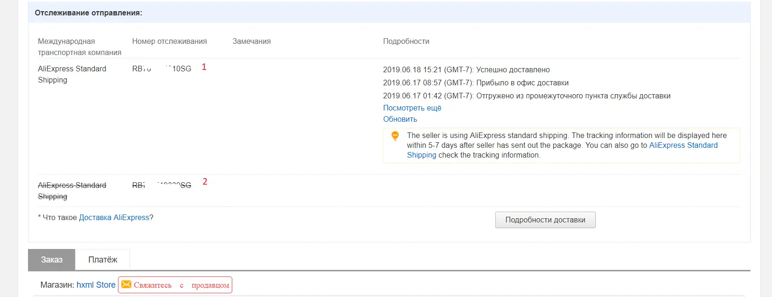Open the Подробности доставки button
This screenshot has width=772, height=297.
pos(545,220)
